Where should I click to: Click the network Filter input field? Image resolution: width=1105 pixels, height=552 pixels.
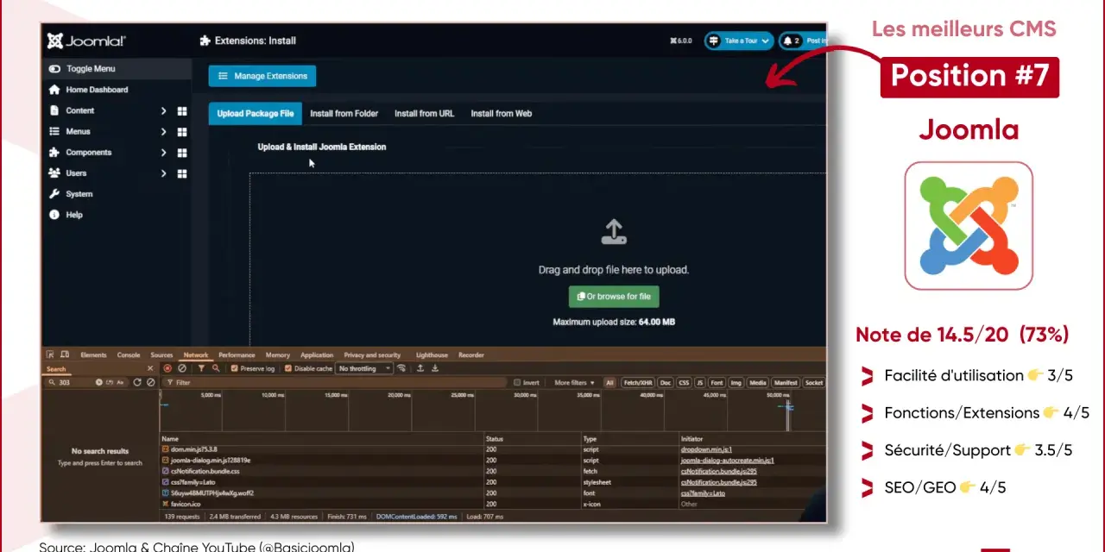pyautogui.click(x=335, y=382)
